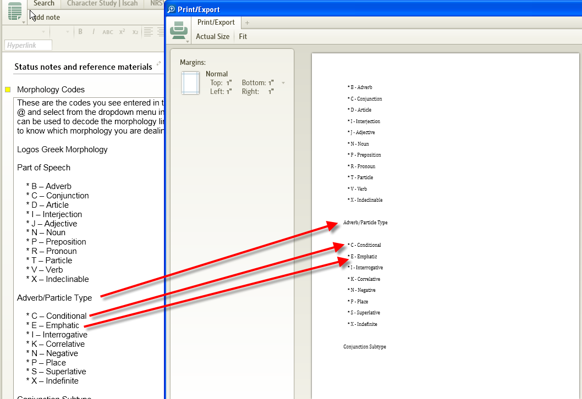This screenshot has height=399, width=582.
Task: Toggle bold formatting
Action: pyautogui.click(x=80, y=31)
